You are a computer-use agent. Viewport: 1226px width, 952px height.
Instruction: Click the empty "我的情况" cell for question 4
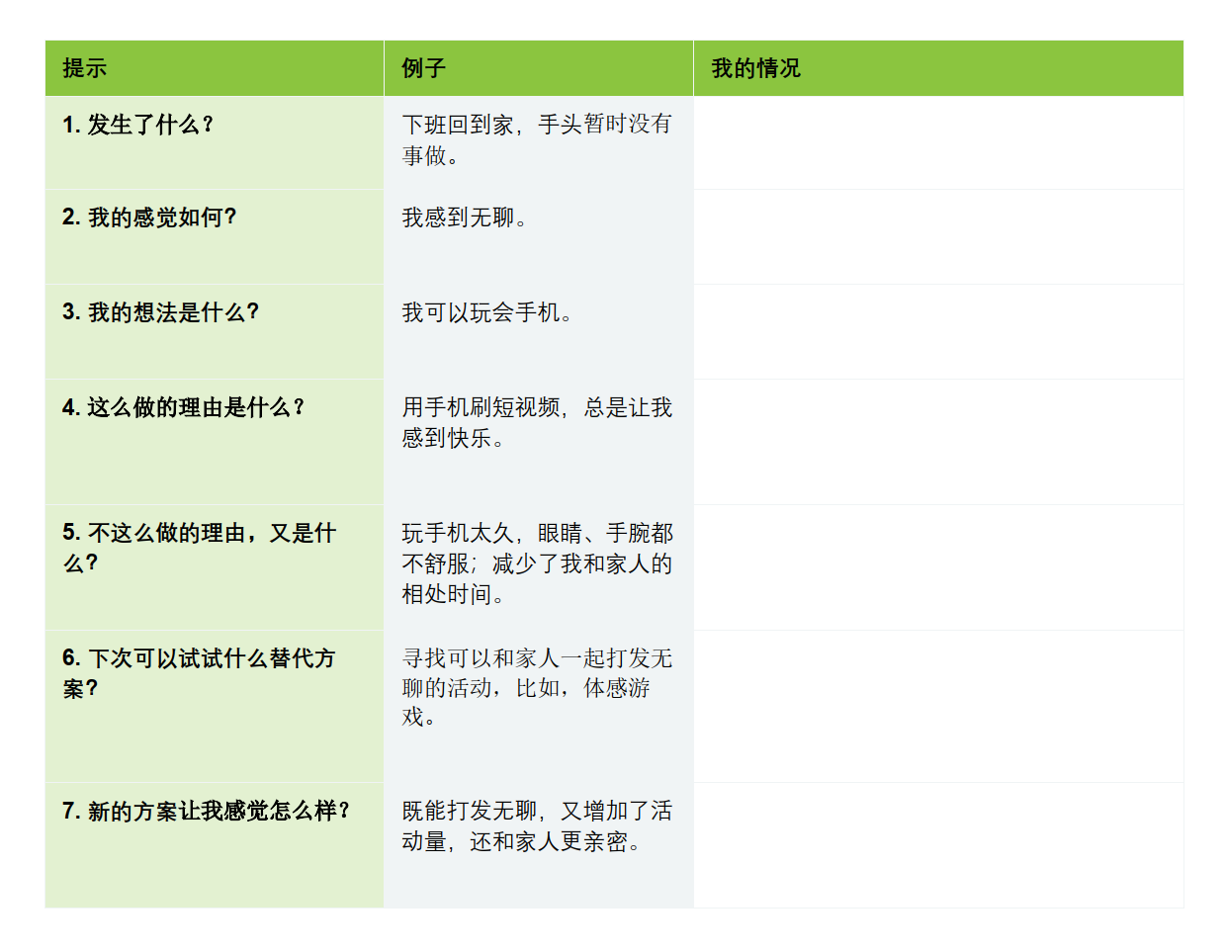pyautogui.click(x=938, y=442)
